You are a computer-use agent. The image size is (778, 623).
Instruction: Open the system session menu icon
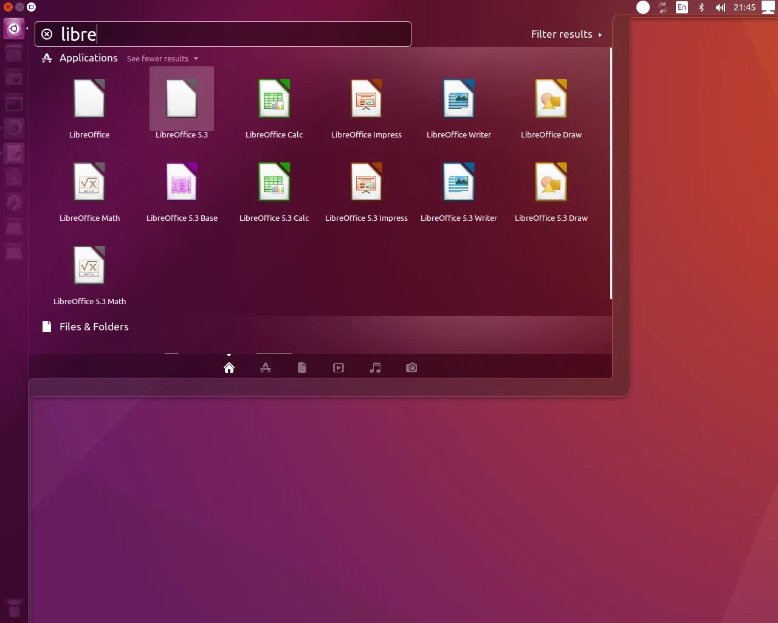(x=768, y=7)
